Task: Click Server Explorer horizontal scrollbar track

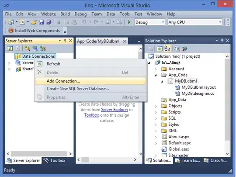Action: click(x=39, y=154)
